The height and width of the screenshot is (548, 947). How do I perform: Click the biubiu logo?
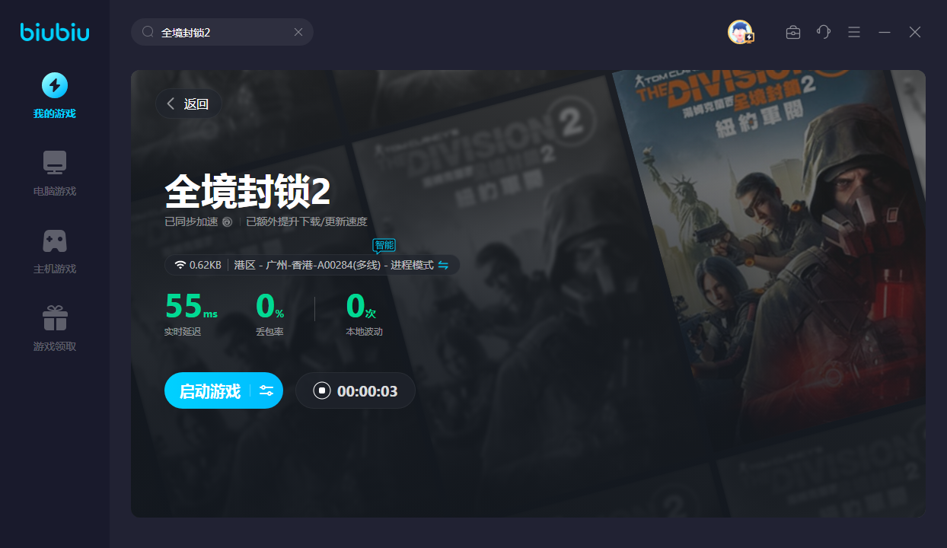pos(55,32)
